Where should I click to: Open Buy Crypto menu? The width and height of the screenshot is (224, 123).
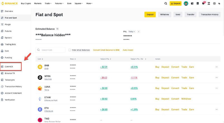pyautogui.click(x=26, y=3)
